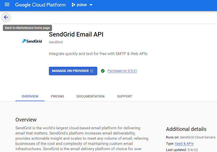The image size is (217, 152).
Task: Click the 'Back to Marketplace home page' tooltip
Action: tap(27, 28)
